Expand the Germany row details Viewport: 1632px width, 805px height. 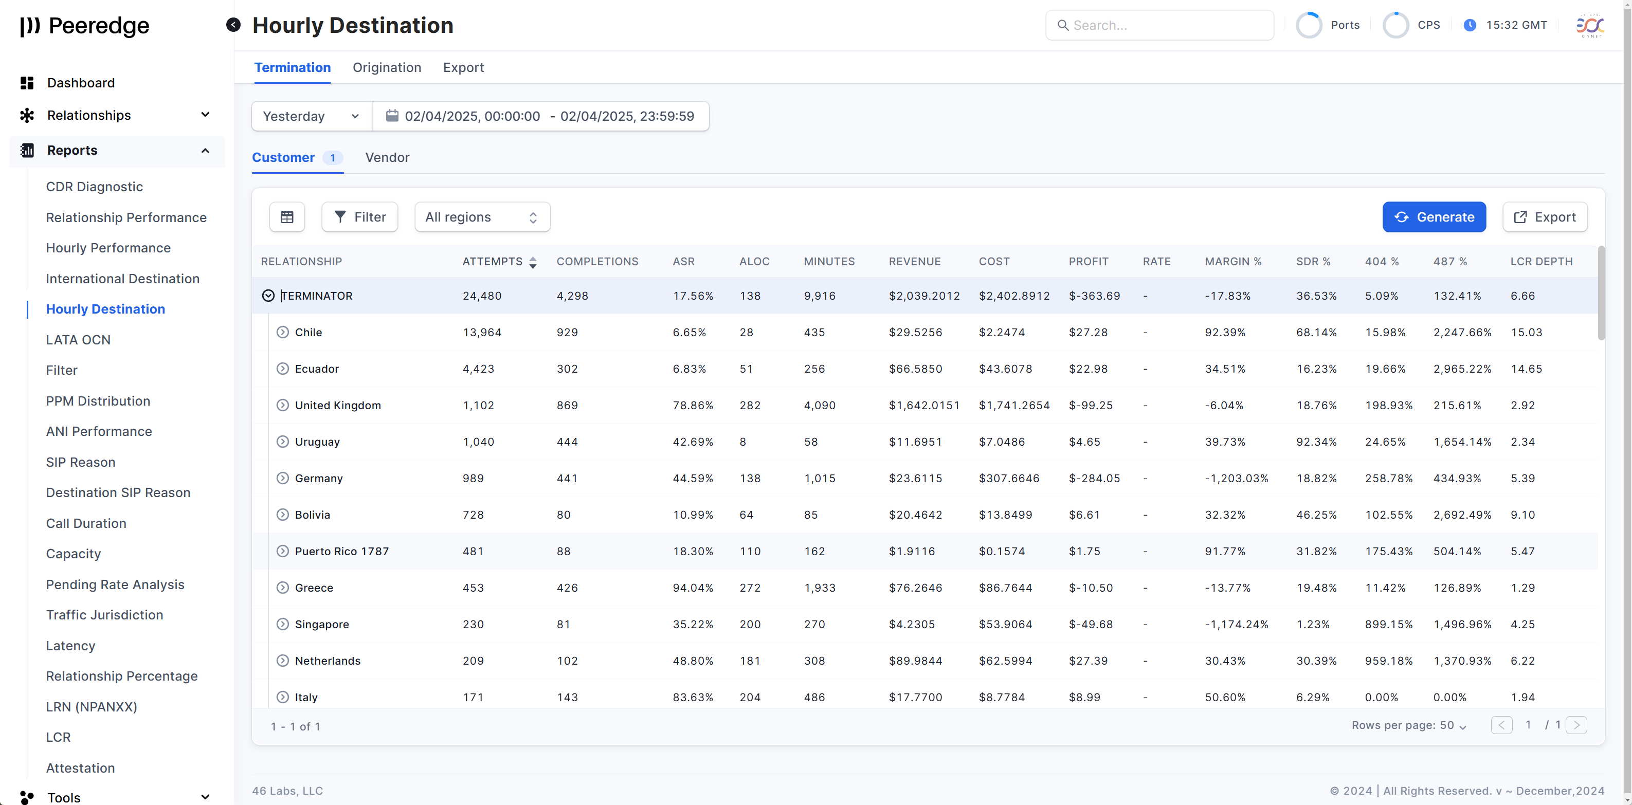click(283, 478)
